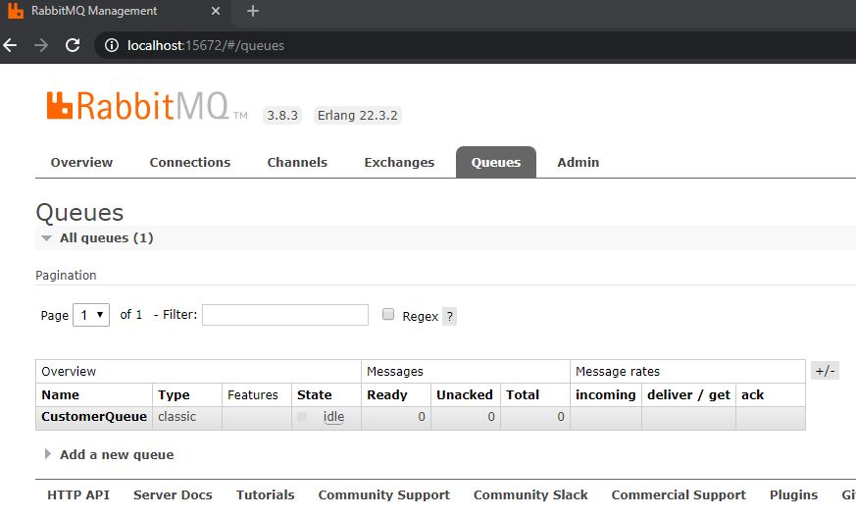Image resolution: width=856 pixels, height=518 pixels.
Task: Sort by the State column header
Action: click(315, 395)
